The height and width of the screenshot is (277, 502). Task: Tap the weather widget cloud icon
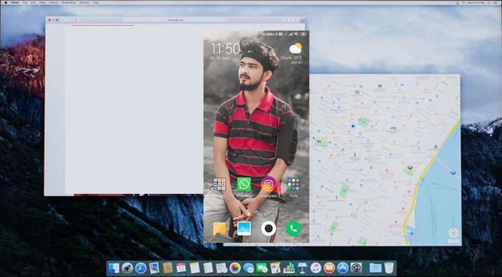pos(295,48)
